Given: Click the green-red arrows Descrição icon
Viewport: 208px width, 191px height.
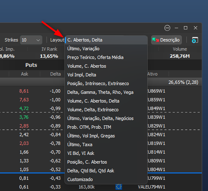Looking at the screenshot, I should coord(156,40).
